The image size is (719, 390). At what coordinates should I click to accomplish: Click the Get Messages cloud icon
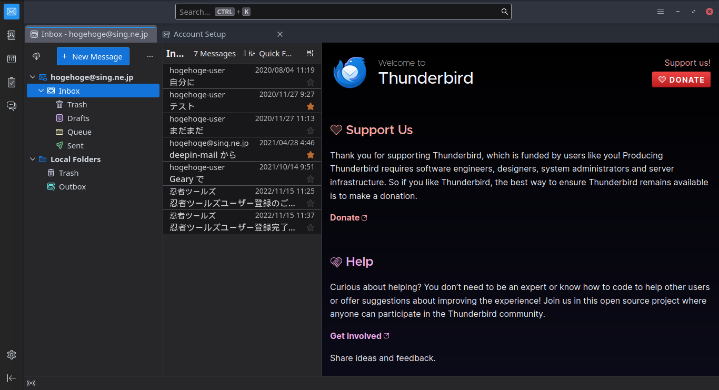(36, 56)
